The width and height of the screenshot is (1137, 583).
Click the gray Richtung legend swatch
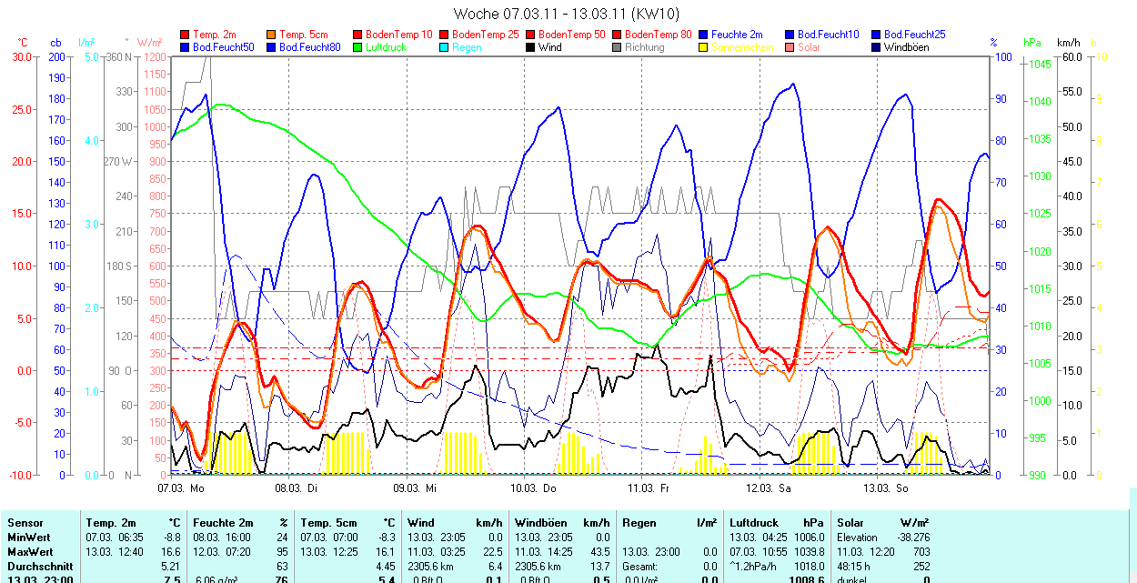coord(618,47)
